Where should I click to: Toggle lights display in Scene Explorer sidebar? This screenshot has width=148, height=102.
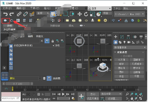tap(11, 55)
